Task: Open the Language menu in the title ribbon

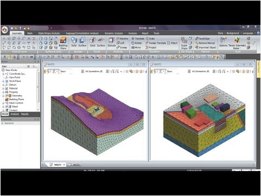Action: pos(248,33)
